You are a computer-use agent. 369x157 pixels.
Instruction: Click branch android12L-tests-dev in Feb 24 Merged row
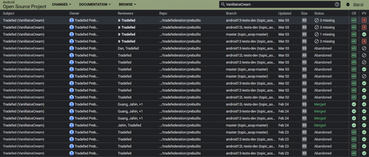pos(250,104)
